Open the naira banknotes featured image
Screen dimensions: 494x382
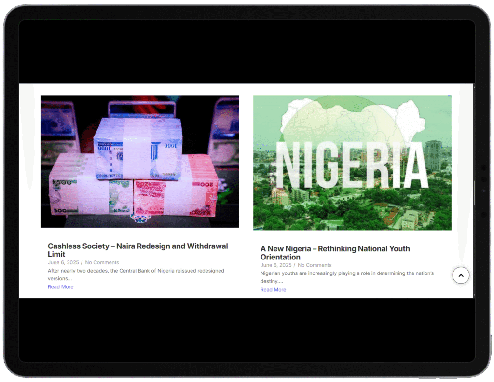tap(139, 162)
